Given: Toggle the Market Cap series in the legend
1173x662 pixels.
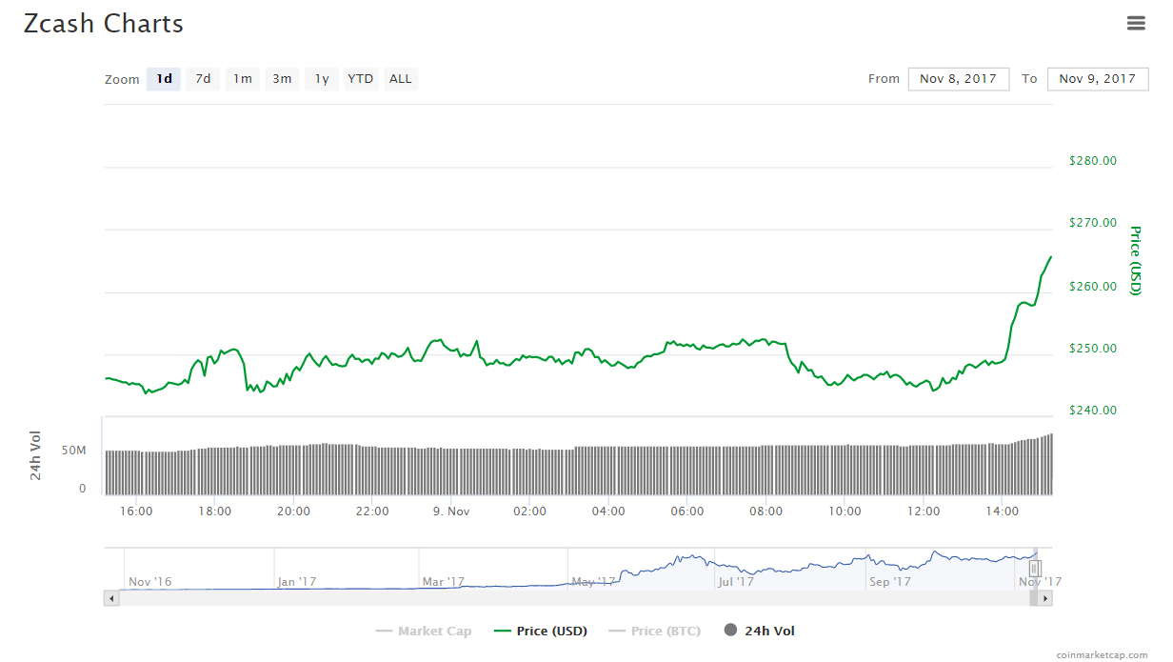Looking at the screenshot, I should point(425,631).
